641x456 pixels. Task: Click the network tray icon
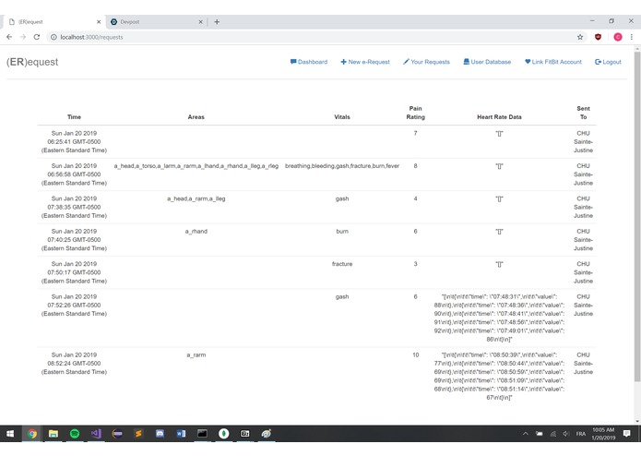[552, 434]
